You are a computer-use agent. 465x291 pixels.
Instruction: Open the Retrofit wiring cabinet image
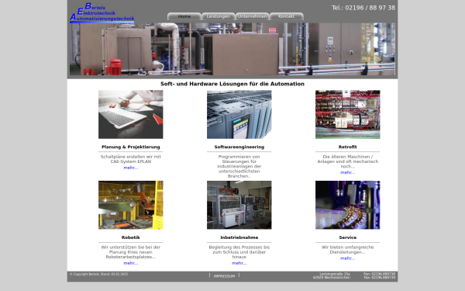(x=347, y=114)
